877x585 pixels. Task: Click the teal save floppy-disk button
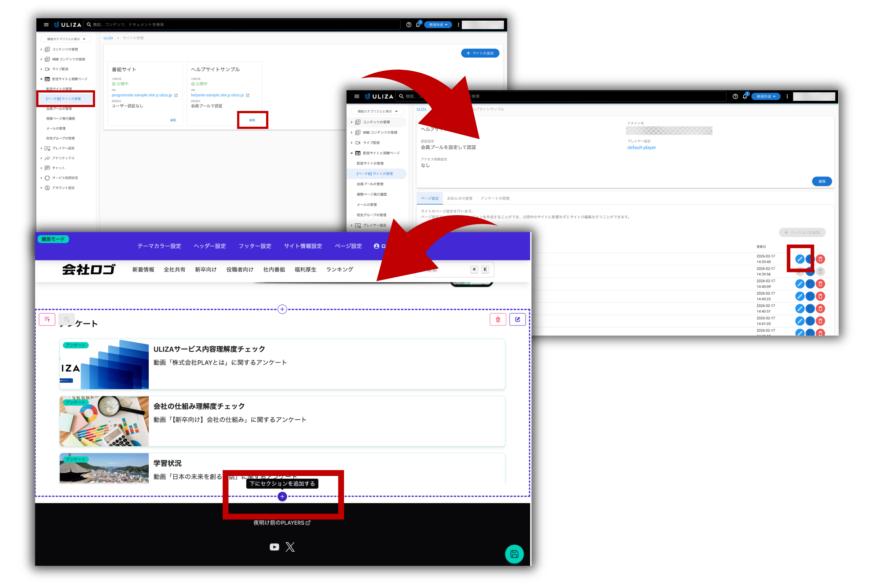tap(514, 555)
